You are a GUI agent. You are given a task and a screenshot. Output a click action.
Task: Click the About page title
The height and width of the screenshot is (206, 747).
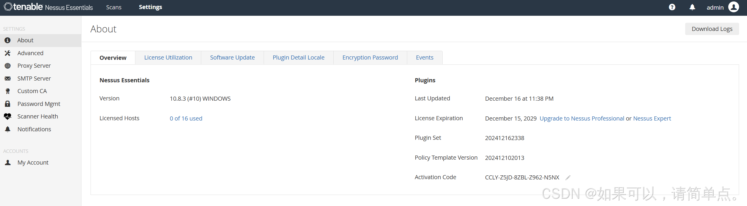(103, 29)
